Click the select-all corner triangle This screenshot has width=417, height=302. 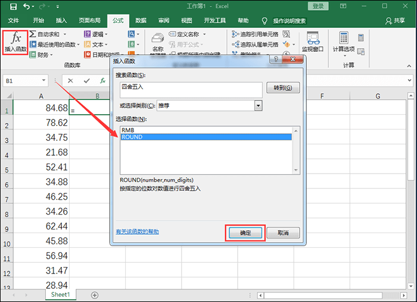(x=9, y=96)
